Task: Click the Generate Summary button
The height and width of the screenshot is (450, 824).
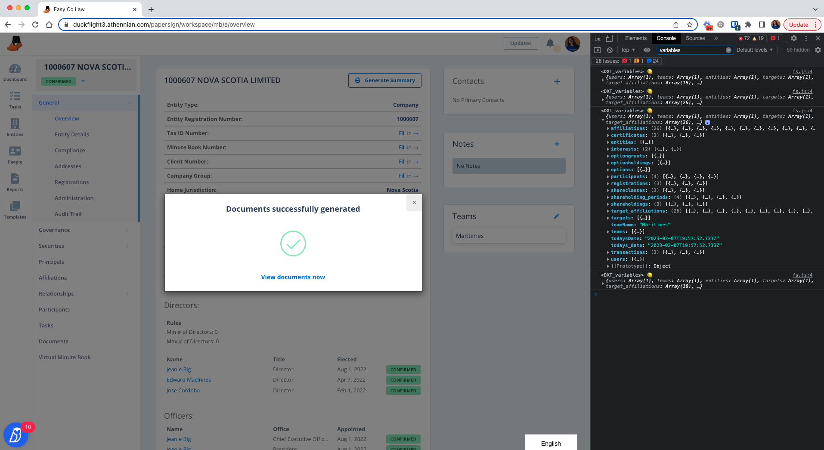Action: point(385,80)
